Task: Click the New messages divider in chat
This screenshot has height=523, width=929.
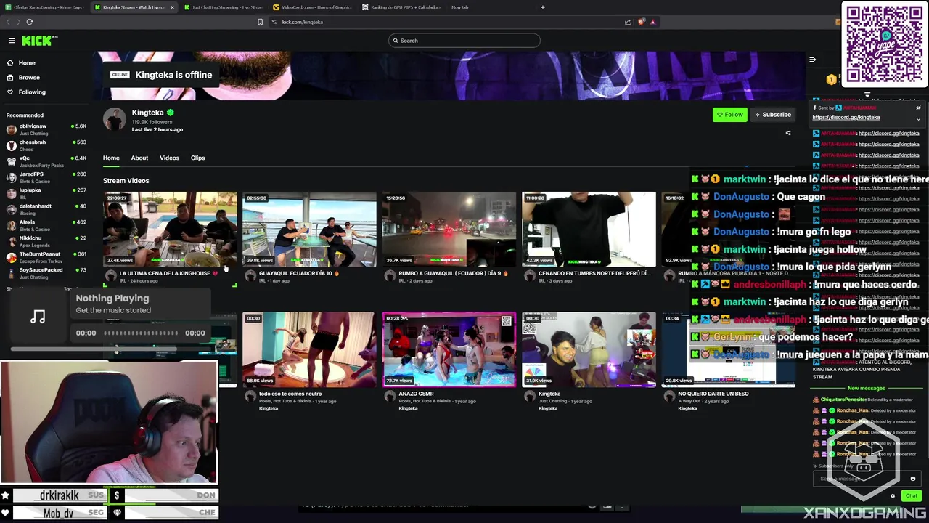Action: 867,388
